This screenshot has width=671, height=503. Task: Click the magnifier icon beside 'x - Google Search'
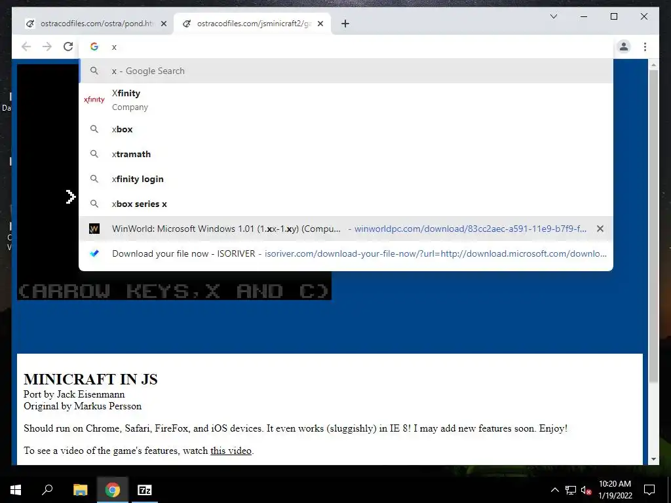tap(94, 71)
